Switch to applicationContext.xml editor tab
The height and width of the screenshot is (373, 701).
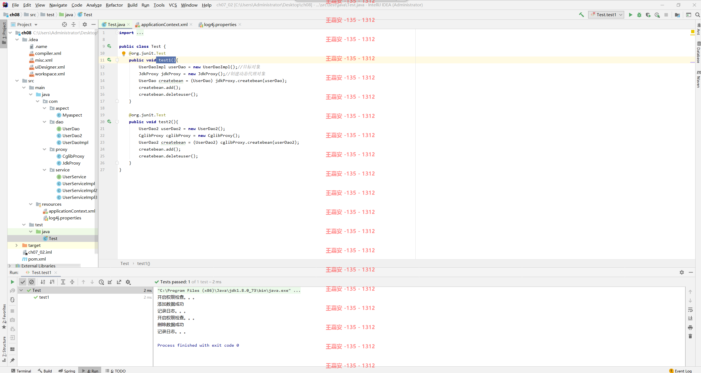pos(164,24)
